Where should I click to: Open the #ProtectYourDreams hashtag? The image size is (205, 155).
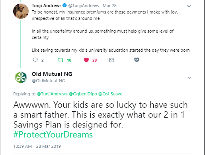[x=53, y=135]
